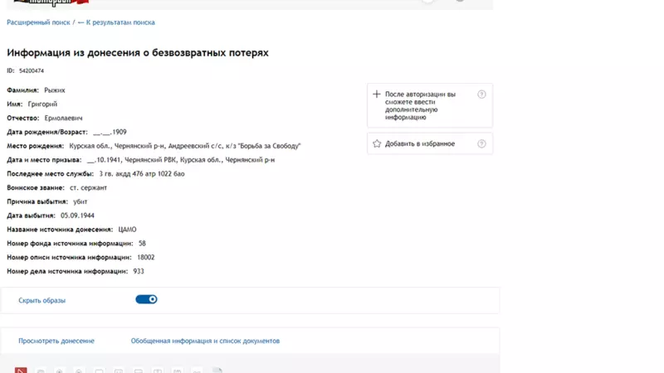This screenshot has height=373, width=664.
Task: Click the Скрыть образы label
Action: 42,300
